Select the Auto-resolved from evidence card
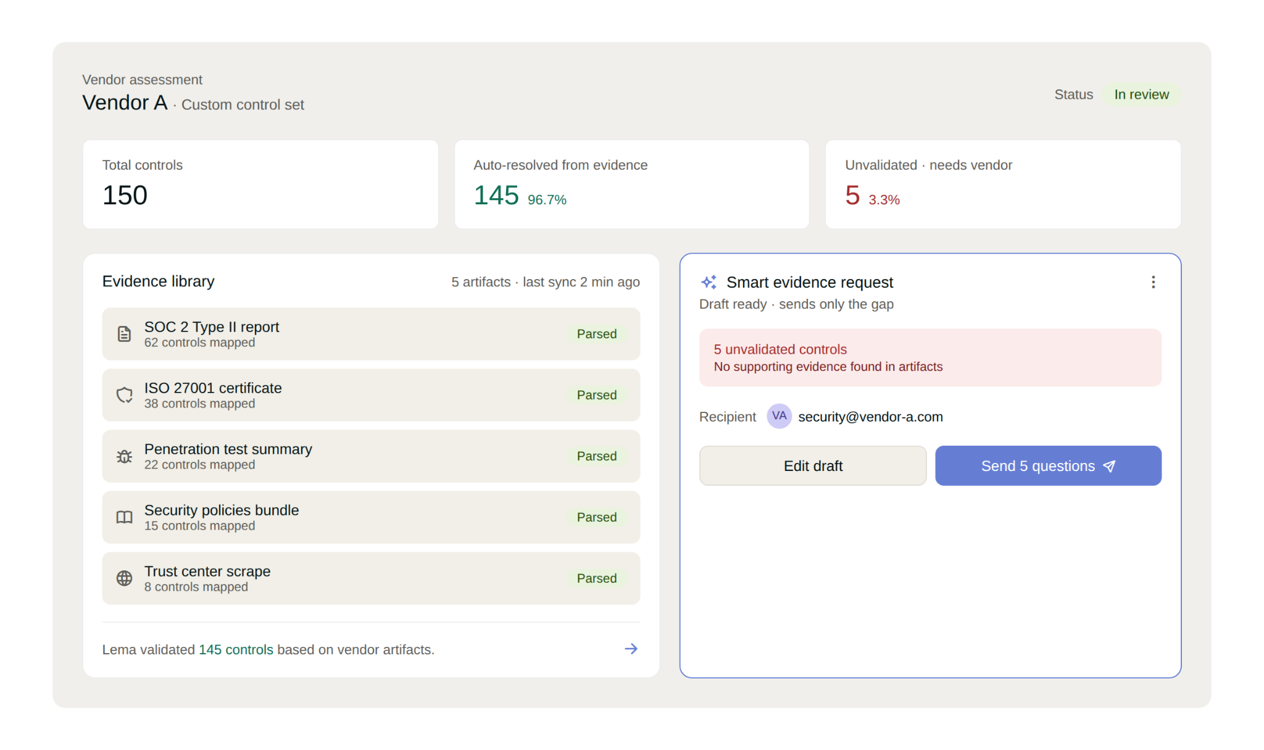The height and width of the screenshot is (750, 1264). point(631,184)
